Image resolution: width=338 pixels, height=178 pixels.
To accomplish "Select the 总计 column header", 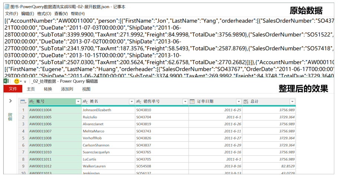I will pyautogui.click(x=269, y=102).
